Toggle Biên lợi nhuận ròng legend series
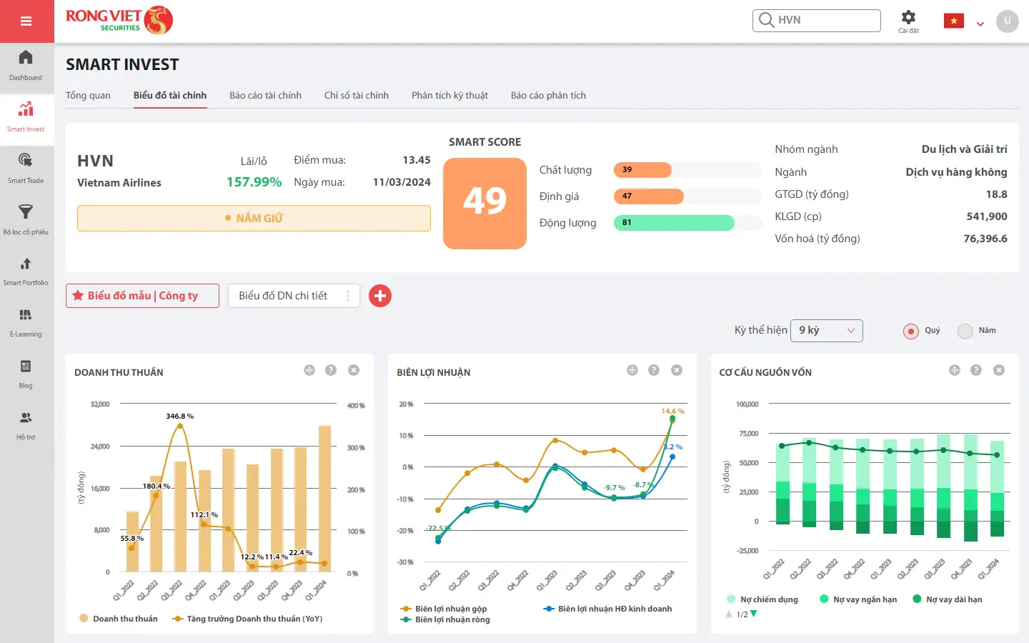Image resolution: width=1029 pixels, height=643 pixels. (445, 619)
